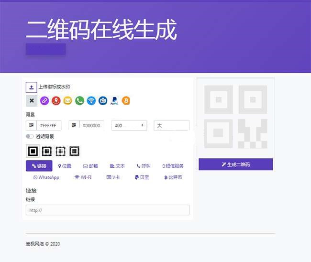Switch to the 链接 tab
This screenshot has height=262, width=311.
point(39,166)
